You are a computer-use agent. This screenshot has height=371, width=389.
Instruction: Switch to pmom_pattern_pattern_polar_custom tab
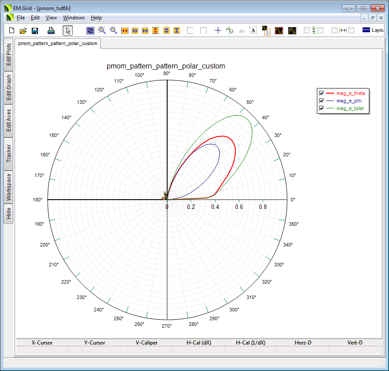point(58,44)
